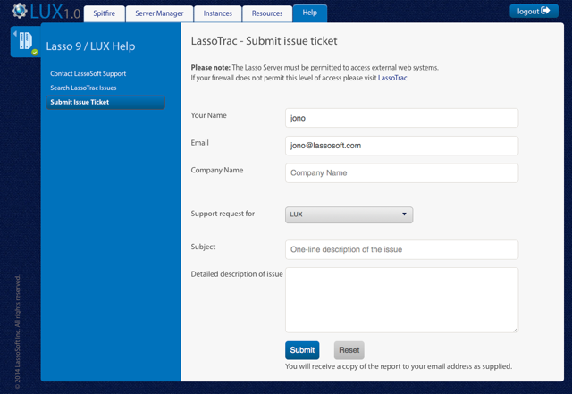The width and height of the screenshot is (572, 394).
Task: Go to the Instances tab
Action: pyautogui.click(x=217, y=13)
